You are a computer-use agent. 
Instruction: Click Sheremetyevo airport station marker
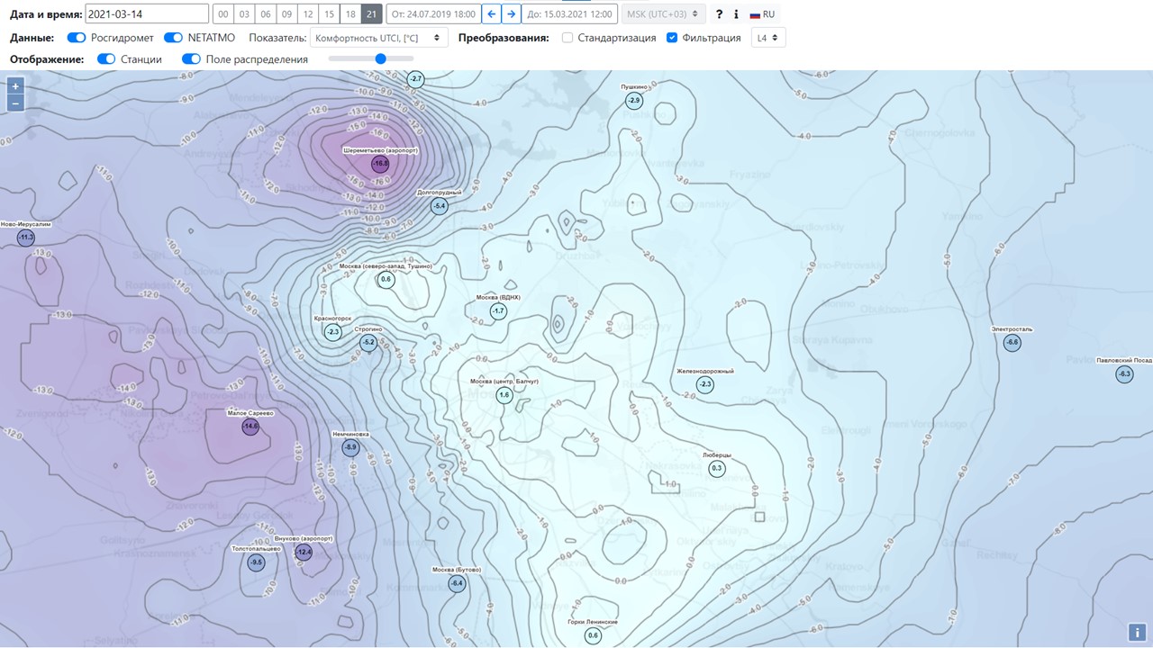coord(380,164)
